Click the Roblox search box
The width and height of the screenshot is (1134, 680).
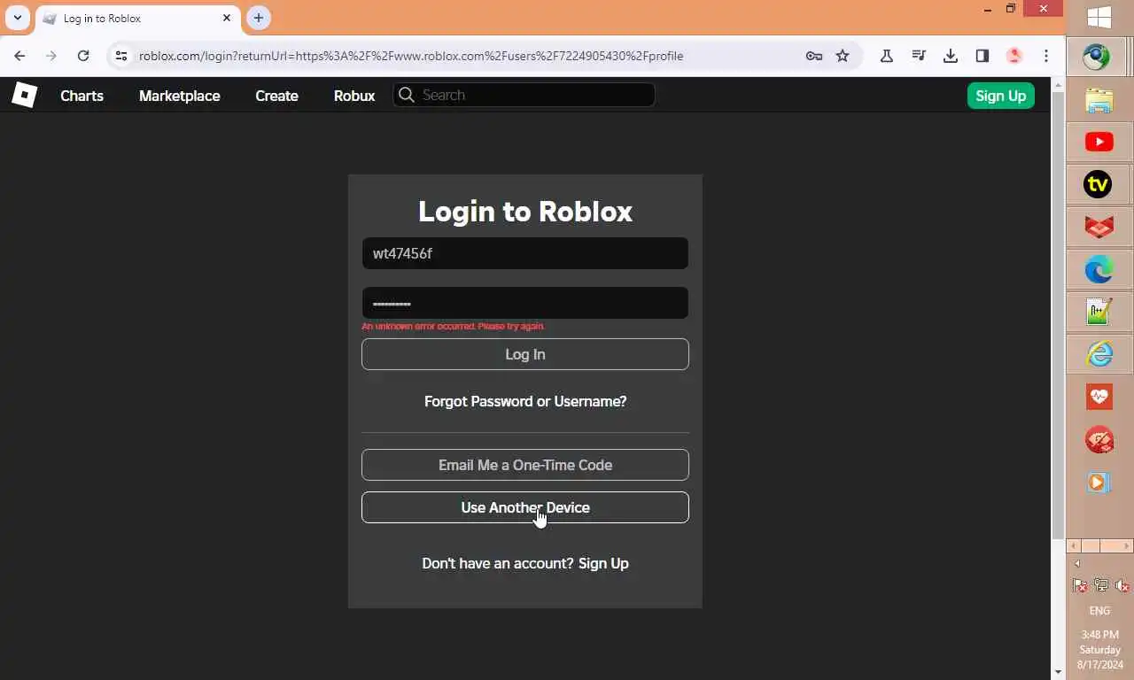pos(524,95)
